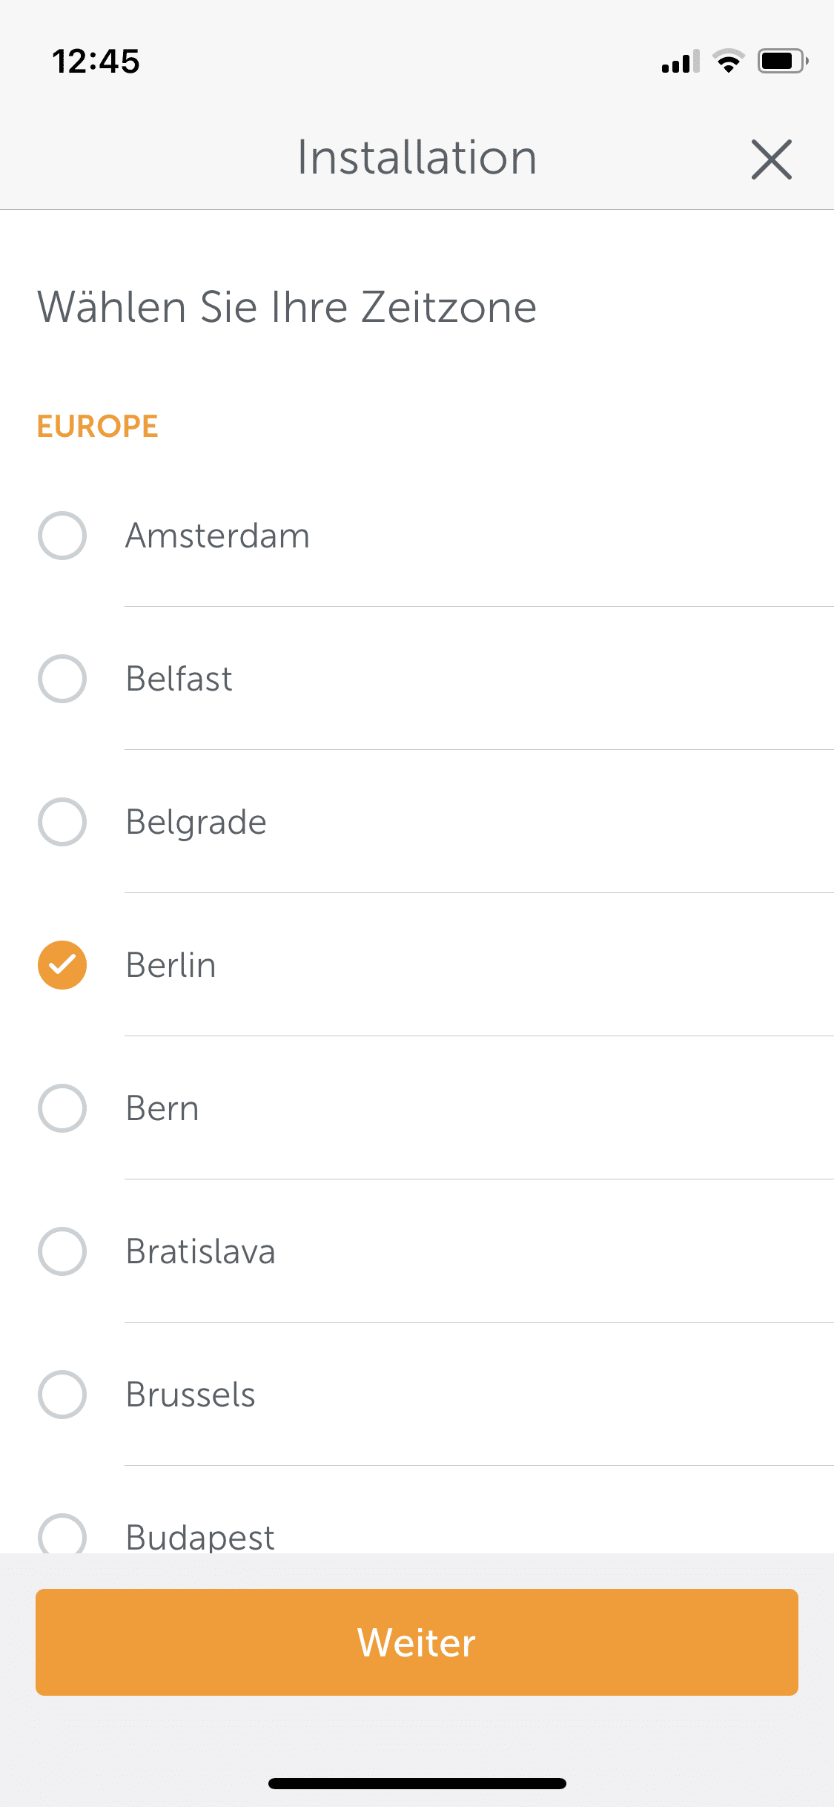Close the Installation screen with X icon
The width and height of the screenshot is (834, 1807).
pos(771,159)
